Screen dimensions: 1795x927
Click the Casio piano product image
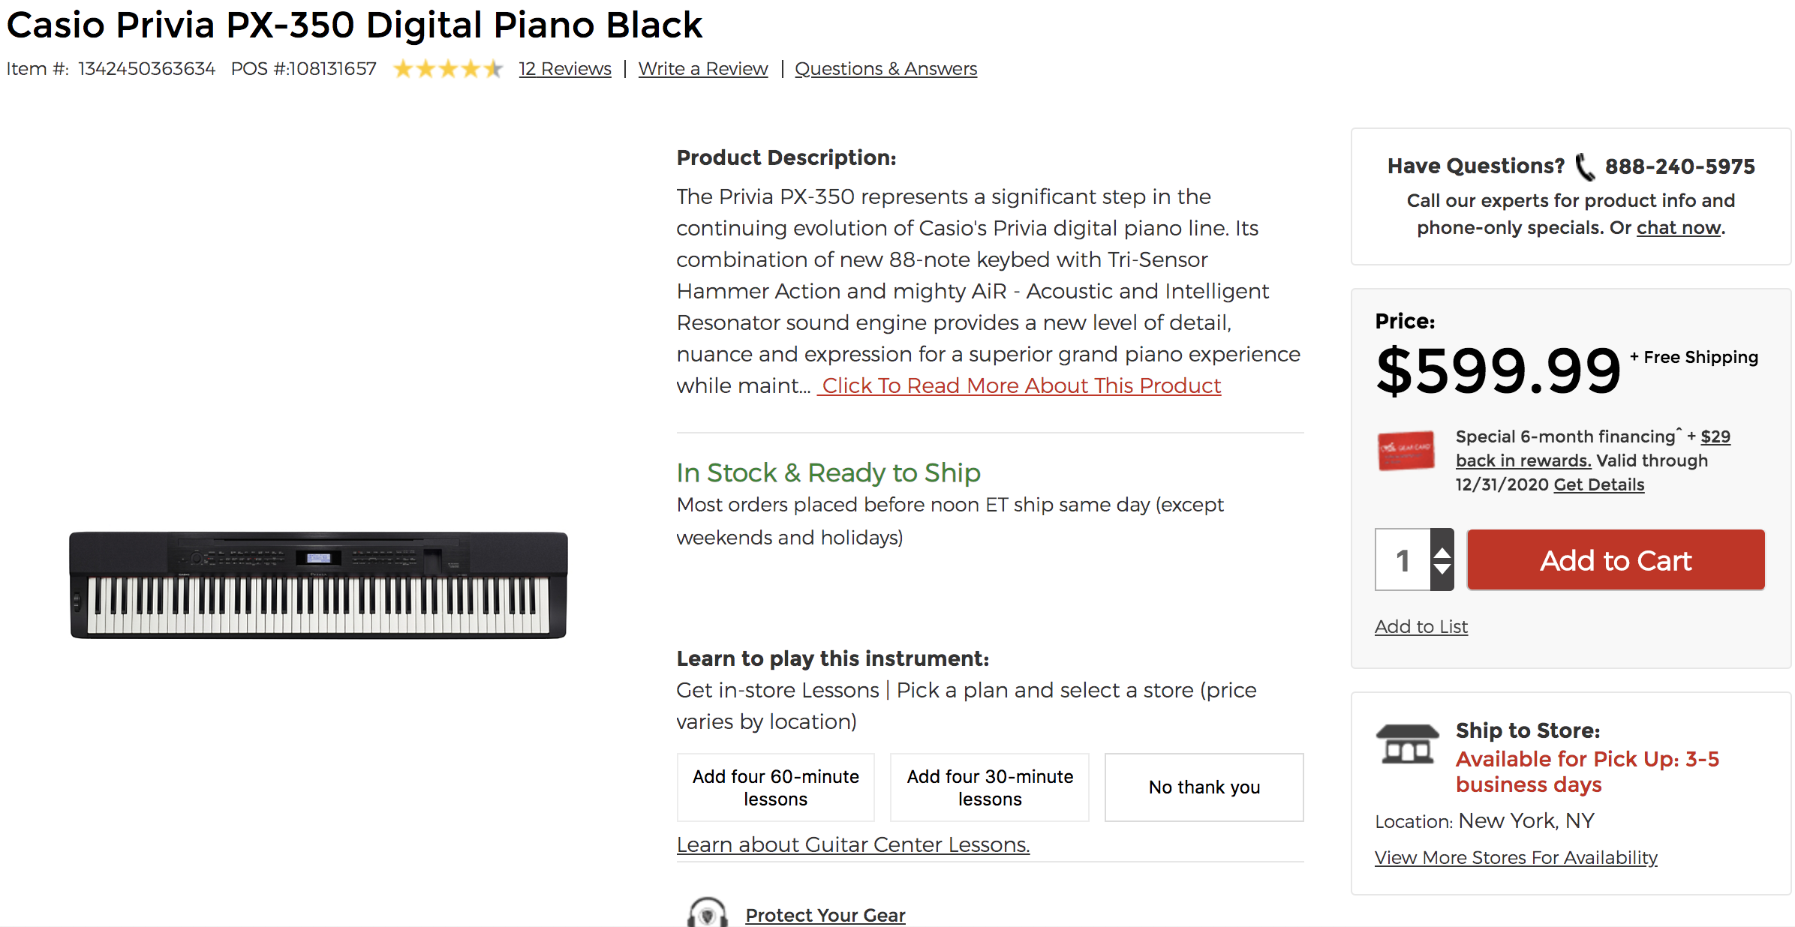pyautogui.click(x=318, y=585)
